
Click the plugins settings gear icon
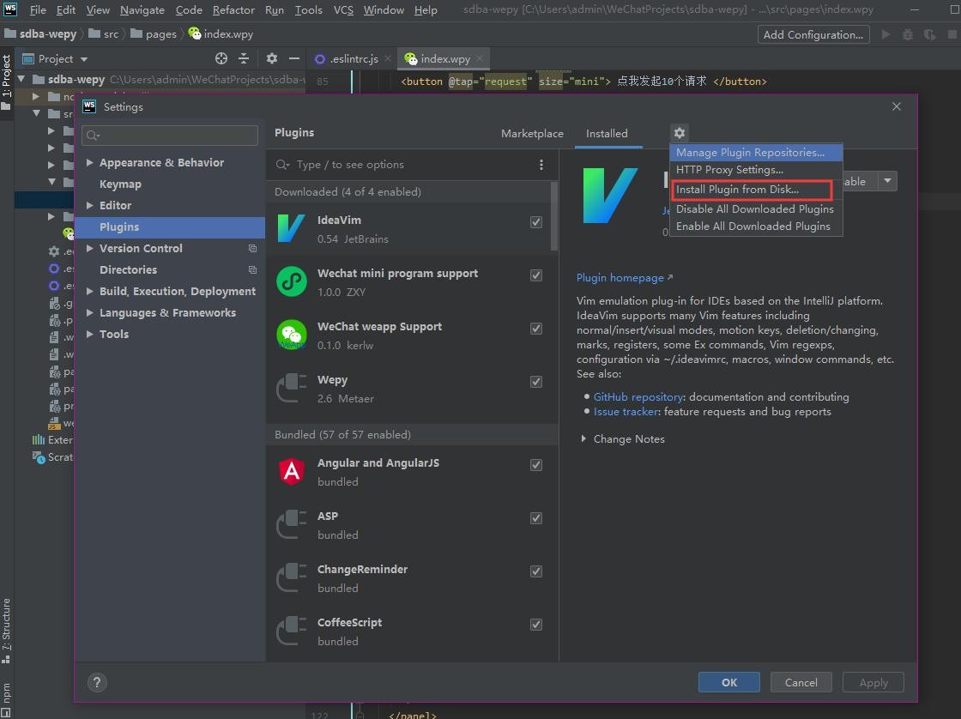679,132
